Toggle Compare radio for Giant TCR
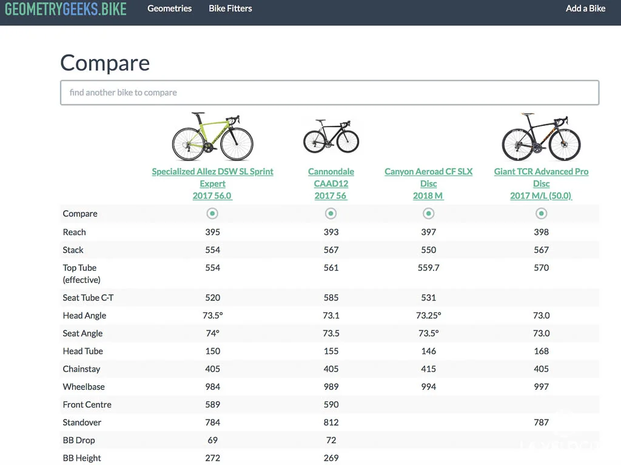 [542, 214]
